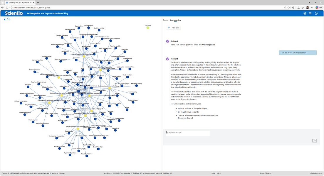Click the Western tradition node
Viewport: 324px width, 176px height.
point(70,32)
